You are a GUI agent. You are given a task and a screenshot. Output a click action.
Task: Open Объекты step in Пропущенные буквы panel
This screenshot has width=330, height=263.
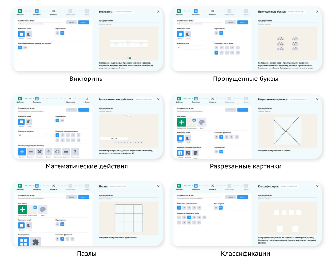213,11
